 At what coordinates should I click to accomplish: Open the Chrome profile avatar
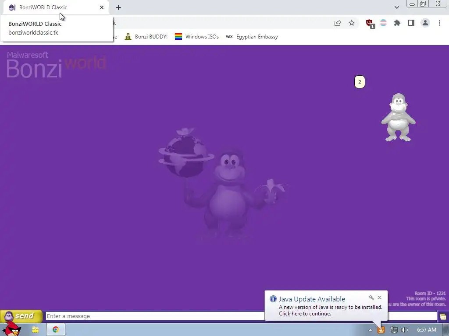[x=425, y=23]
